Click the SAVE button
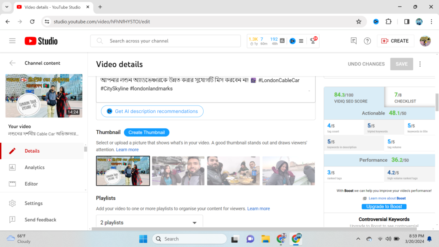The width and height of the screenshot is (439, 247). click(401, 64)
